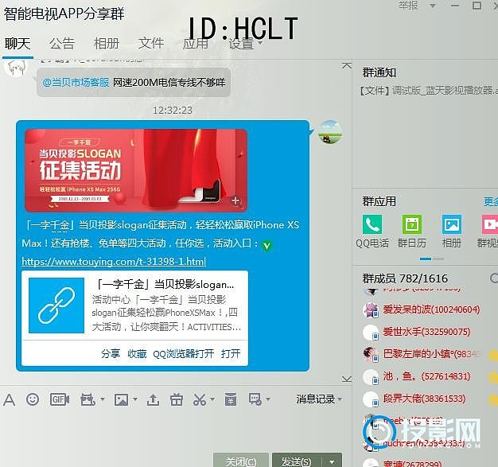Open the emoji smiley picker
This screenshot has height=467, width=498.
tap(33, 399)
